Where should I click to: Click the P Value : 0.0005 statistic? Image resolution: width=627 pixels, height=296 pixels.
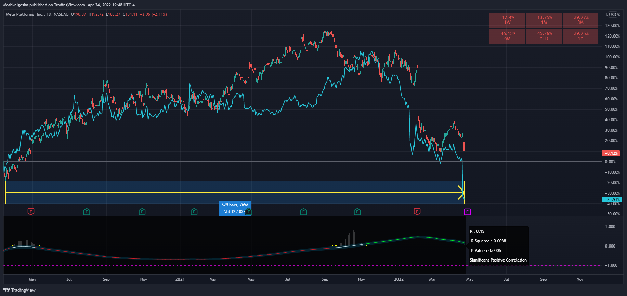(486, 251)
